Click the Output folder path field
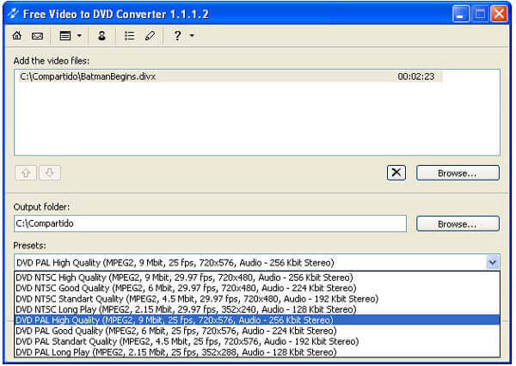This screenshot has height=366, width=516. point(211,223)
